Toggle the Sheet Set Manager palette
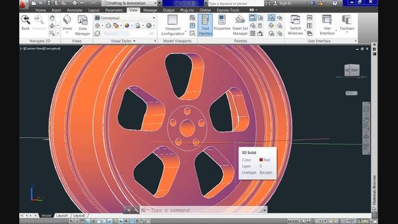 240,25
